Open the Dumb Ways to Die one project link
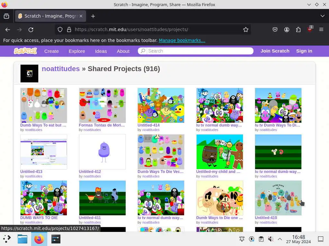 pyautogui.click(x=219, y=217)
